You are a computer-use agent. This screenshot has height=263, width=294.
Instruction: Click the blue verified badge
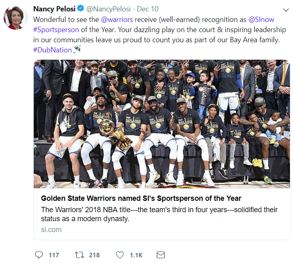click(81, 9)
